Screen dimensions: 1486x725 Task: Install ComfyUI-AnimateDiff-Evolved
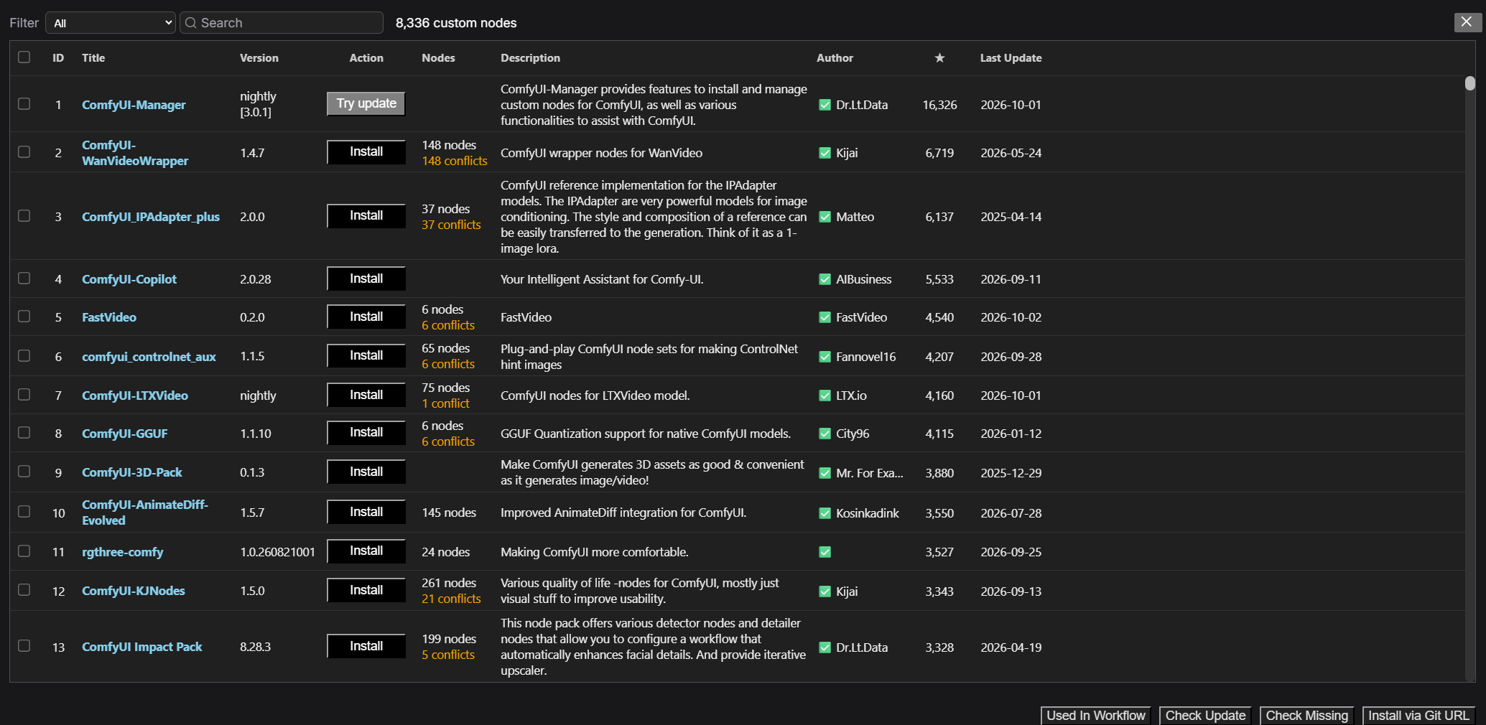[x=366, y=512]
